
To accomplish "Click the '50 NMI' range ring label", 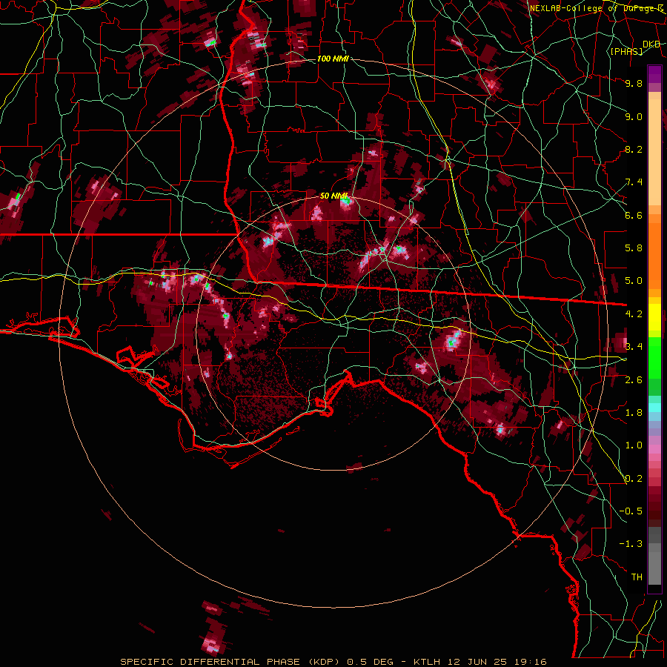I will pos(333,196).
